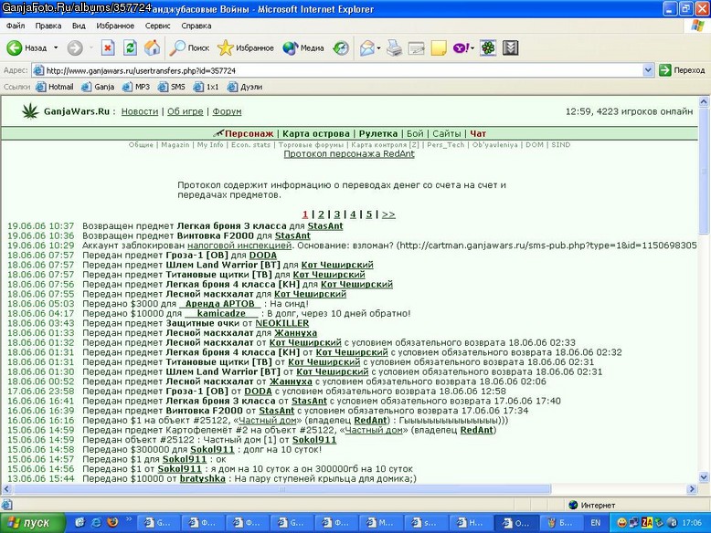Image resolution: width=711 pixels, height=533 pixels.
Task: Click the Hotmail link-bar shortcut
Action: pyautogui.click(x=55, y=87)
